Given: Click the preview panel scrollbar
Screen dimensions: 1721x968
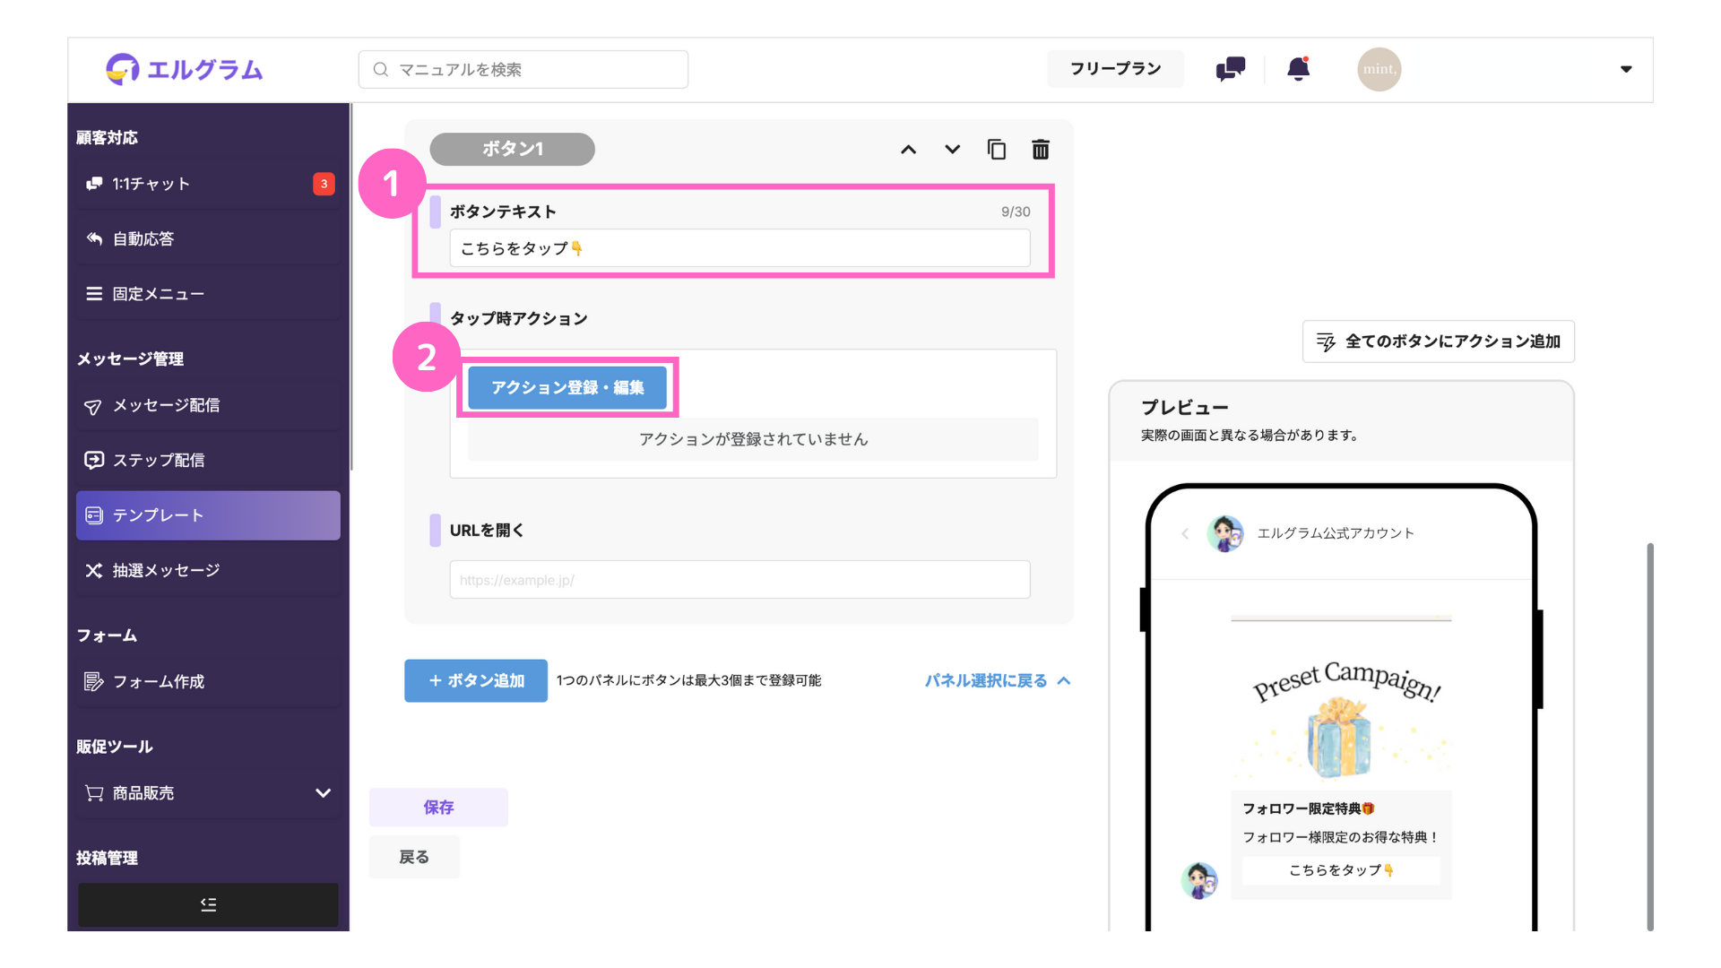Looking at the screenshot, I should (1649, 736).
